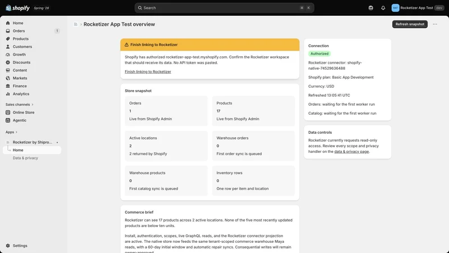Click the Shopify plan: Basic App Development text

(341, 77)
